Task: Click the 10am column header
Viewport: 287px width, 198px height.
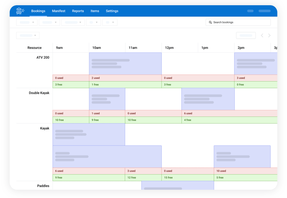Action: pyautogui.click(x=107, y=48)
